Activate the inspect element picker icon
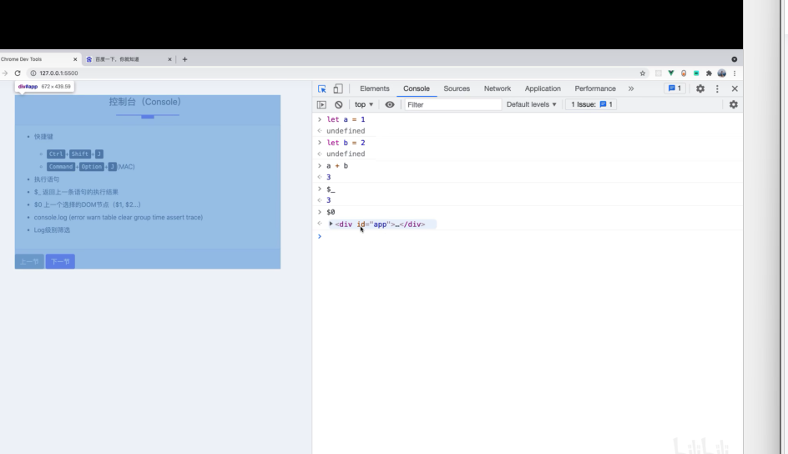 [322, 89]
